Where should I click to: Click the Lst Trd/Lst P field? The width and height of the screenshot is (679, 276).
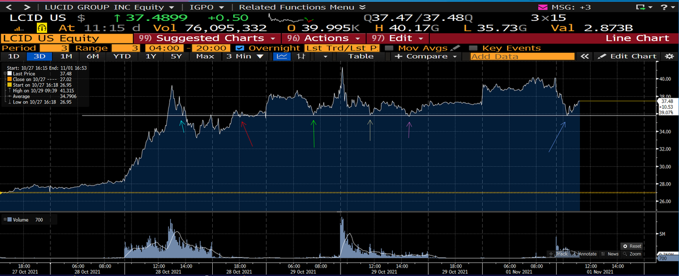(x=342, y=48)
